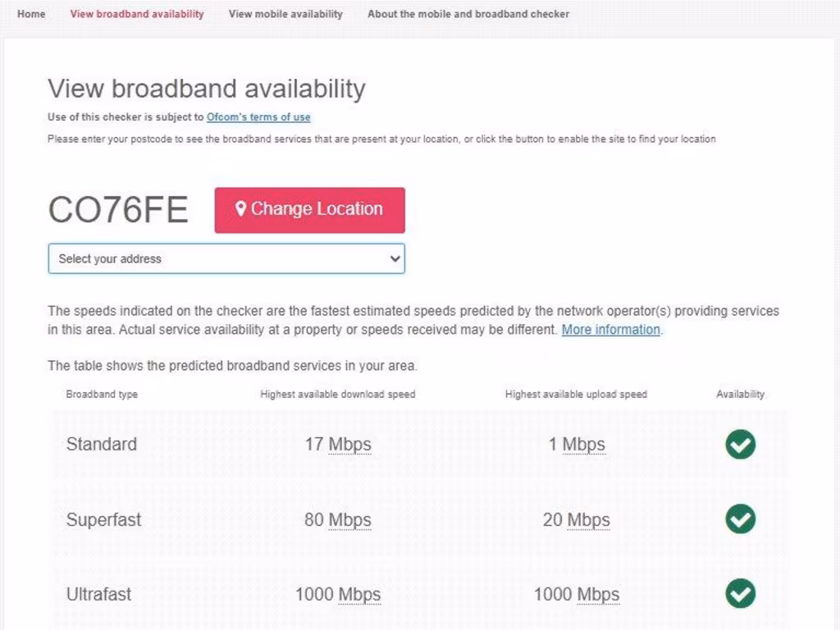840x630 pixels.
Task: Click the 1000 Mbps Ultrafast download speed
Action: [338, 594]
